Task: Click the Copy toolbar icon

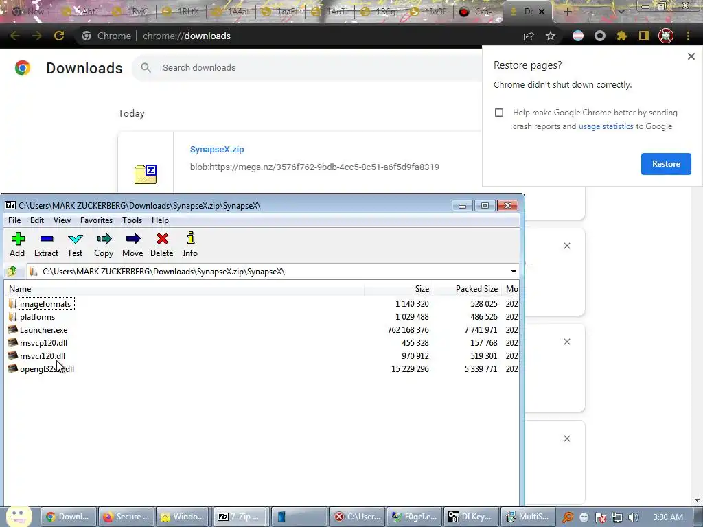Action: tap(104, 245)
